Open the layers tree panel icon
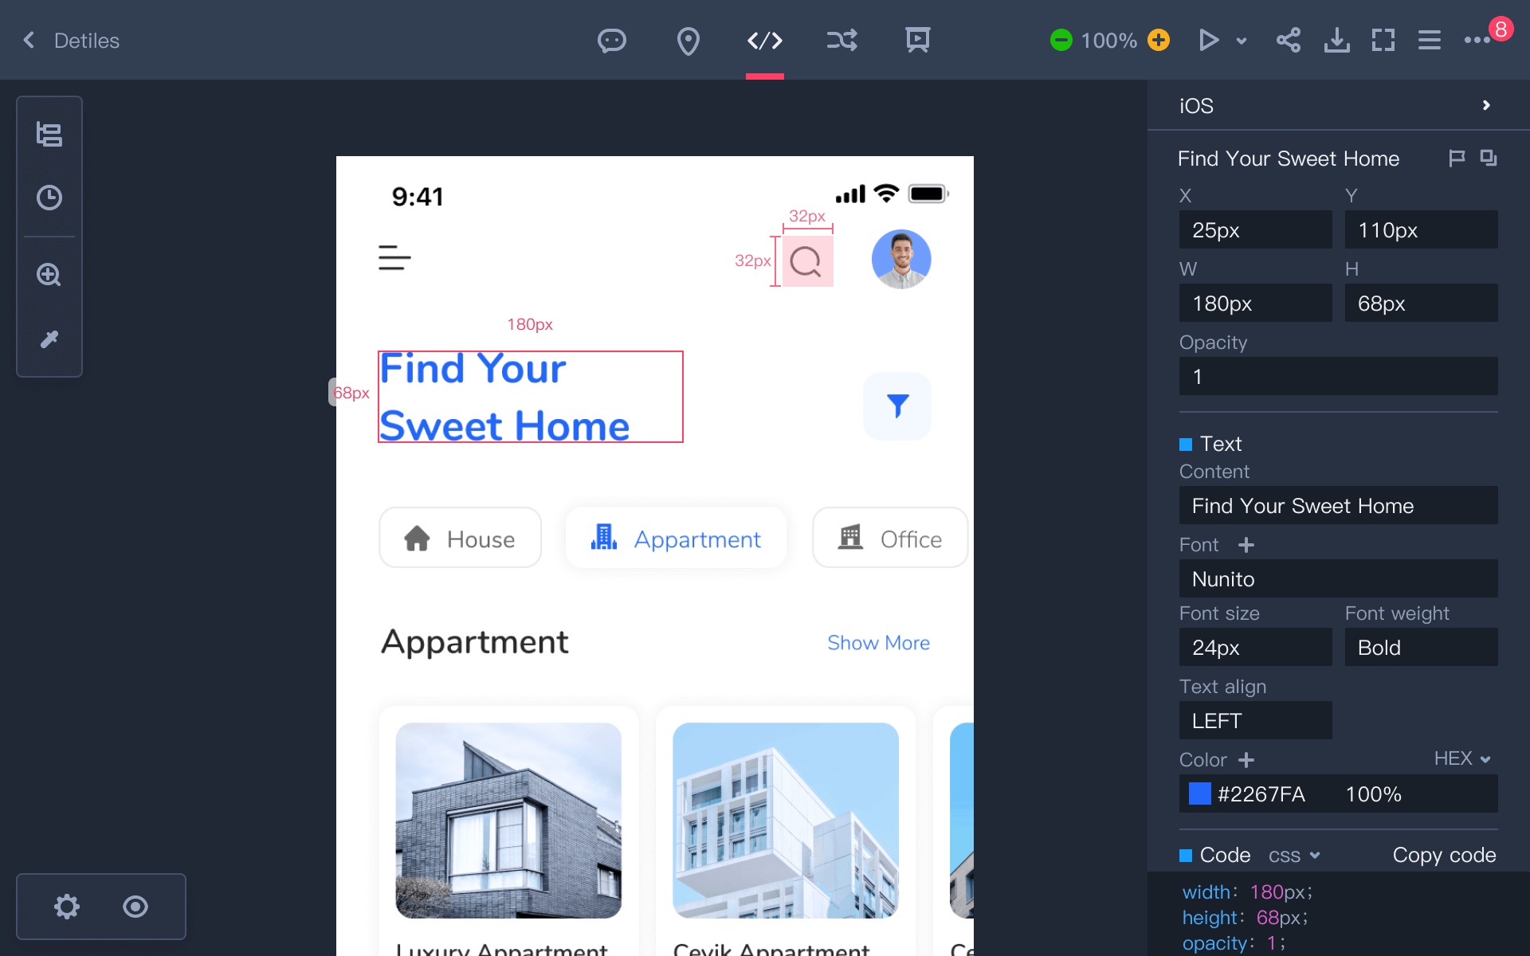 (49, 135)
